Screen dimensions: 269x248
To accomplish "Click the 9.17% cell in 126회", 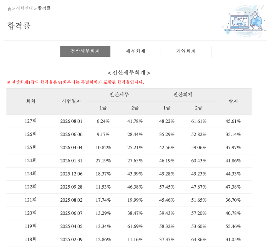I will tap(103, 135).
